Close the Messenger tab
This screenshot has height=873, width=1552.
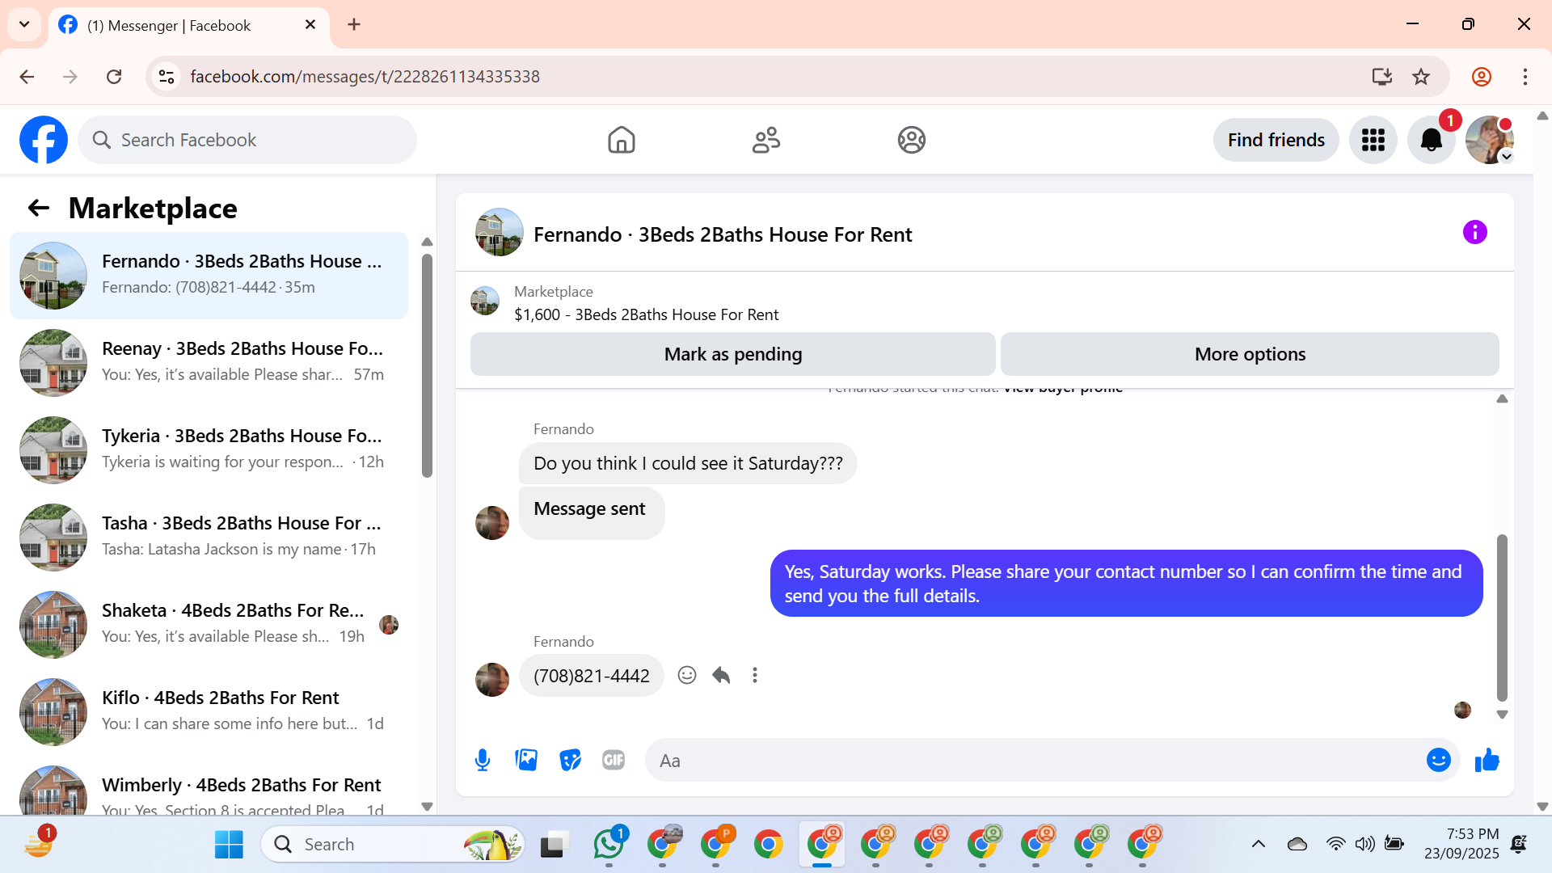(310, 25)
